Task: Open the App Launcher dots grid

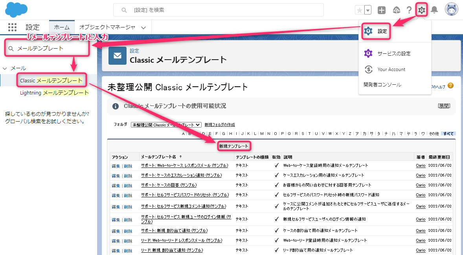Action: click(12, 27)
